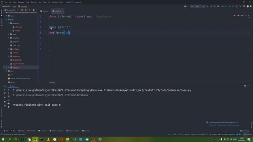Open the TODO tool window tab

click(21, 131)
